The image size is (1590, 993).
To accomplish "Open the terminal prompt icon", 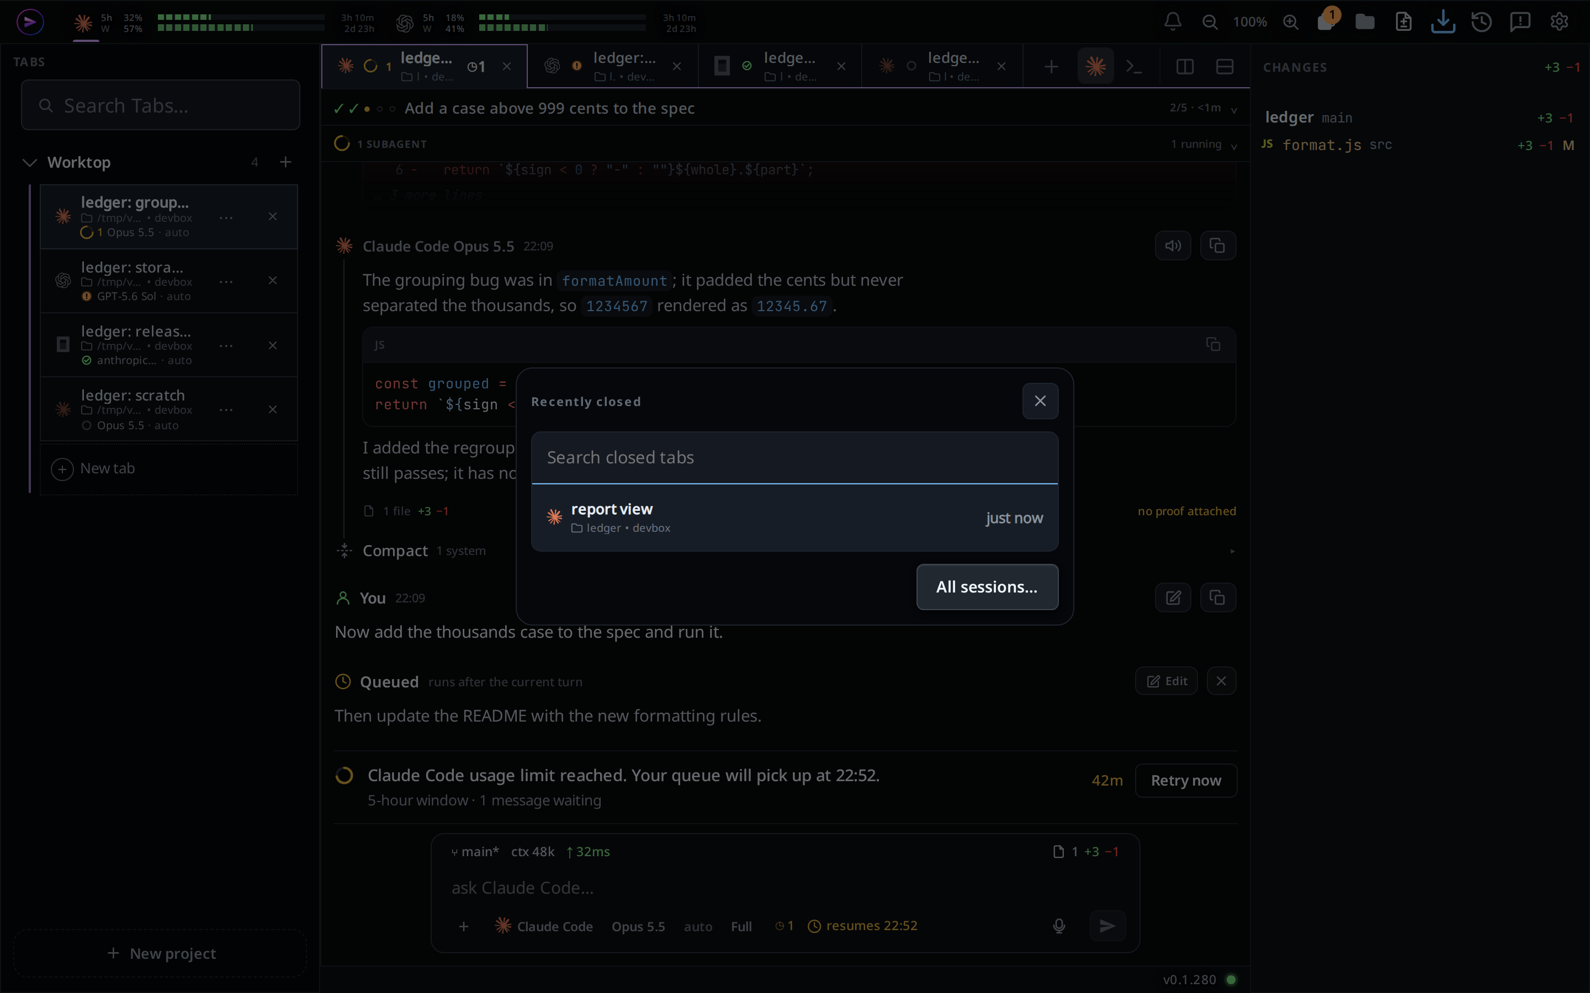I will coord(1134,66).
